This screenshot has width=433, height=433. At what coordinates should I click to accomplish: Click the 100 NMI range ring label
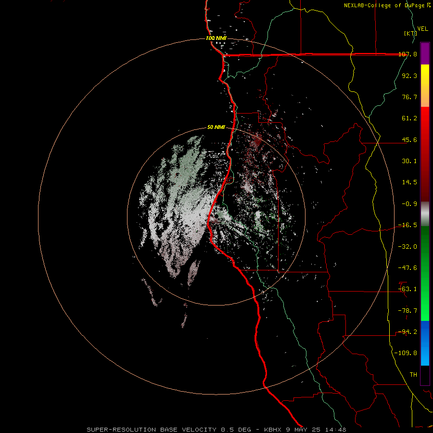pos(216,38)
